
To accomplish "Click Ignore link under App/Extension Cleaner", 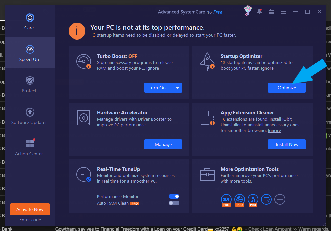I will pos(274,131).
